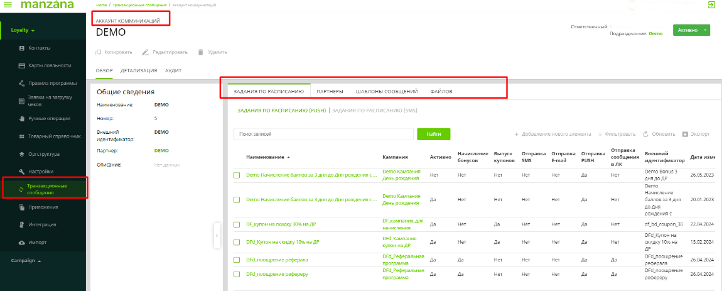Screen dimensions: 722x291
Task: Check the box for DF_купон на скидку 30% на ДР
Action: [x=237, y=224]
